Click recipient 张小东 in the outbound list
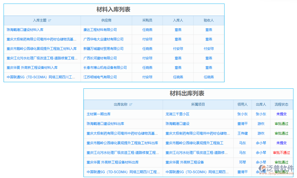This screenshot has height=178, width=297. point(243,114)
